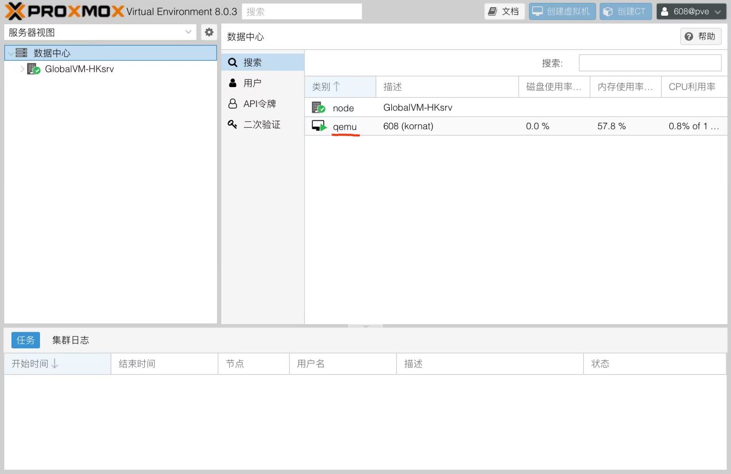This screenshot has width=731, height=474.
Task: Click the 创建虚拟机 button
Action: [562, 11]
